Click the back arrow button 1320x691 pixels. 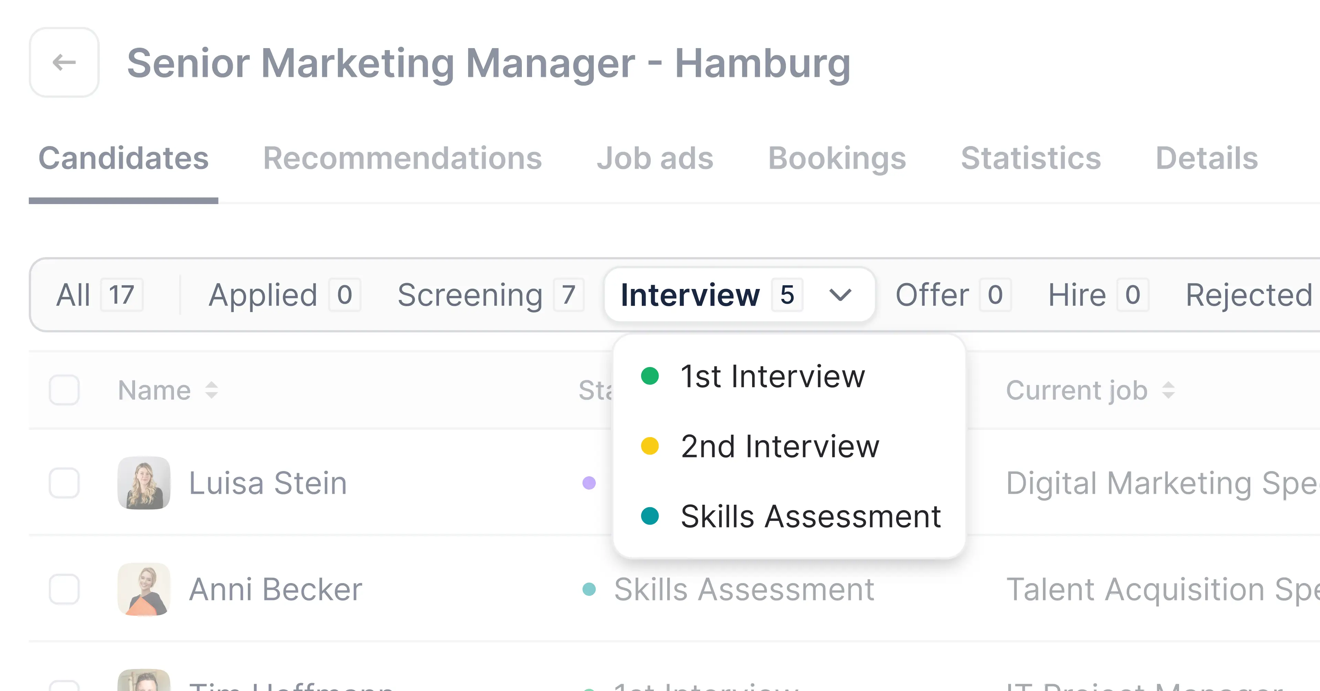pos(64,63)
